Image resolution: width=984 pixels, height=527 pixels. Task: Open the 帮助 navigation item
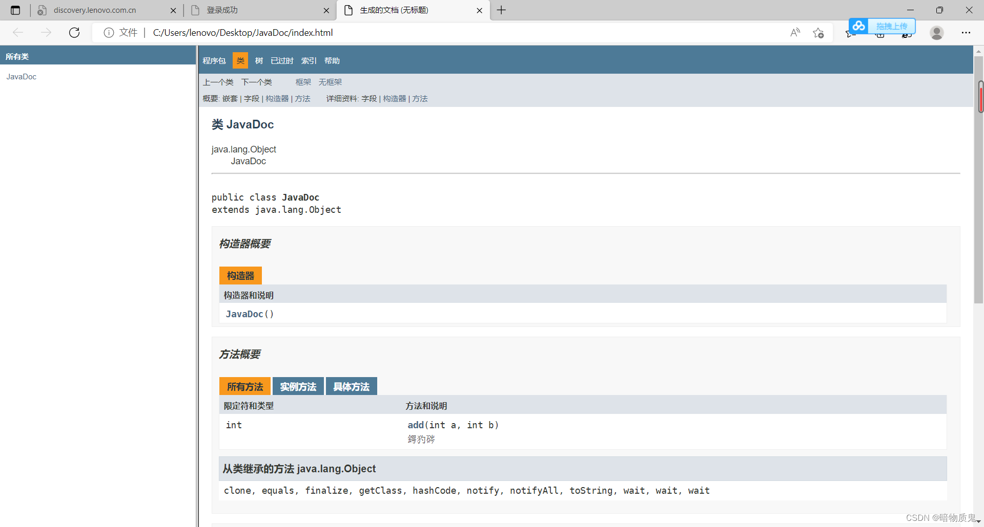pos(332,61)
